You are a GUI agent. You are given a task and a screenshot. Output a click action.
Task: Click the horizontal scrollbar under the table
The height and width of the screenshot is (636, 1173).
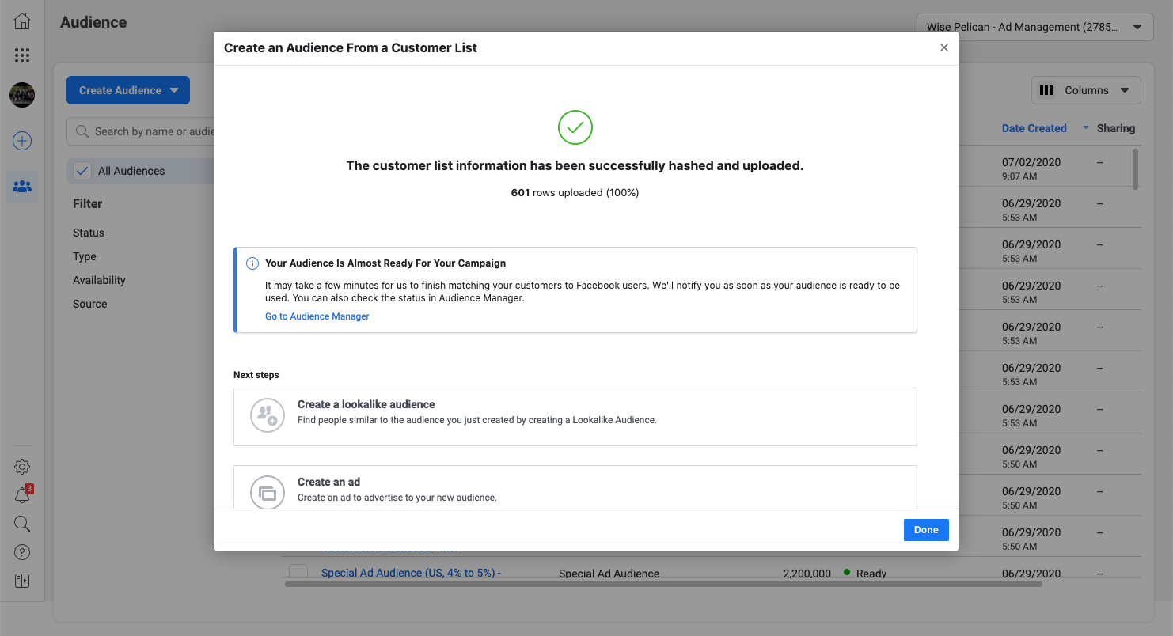[663, 585]
